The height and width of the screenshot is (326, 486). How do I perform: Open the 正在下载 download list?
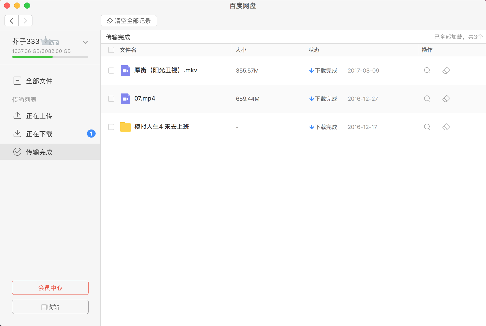(50, 134)
